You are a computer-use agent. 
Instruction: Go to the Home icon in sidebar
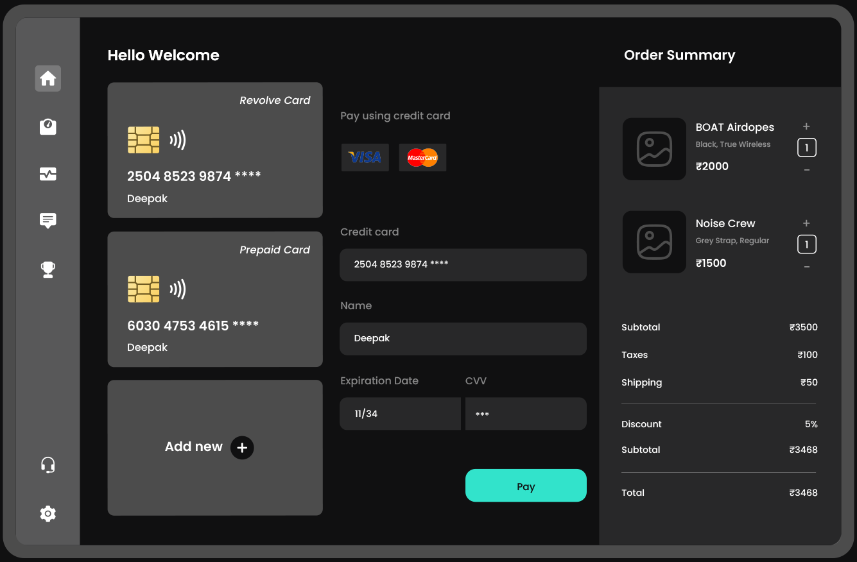[48, 79]
